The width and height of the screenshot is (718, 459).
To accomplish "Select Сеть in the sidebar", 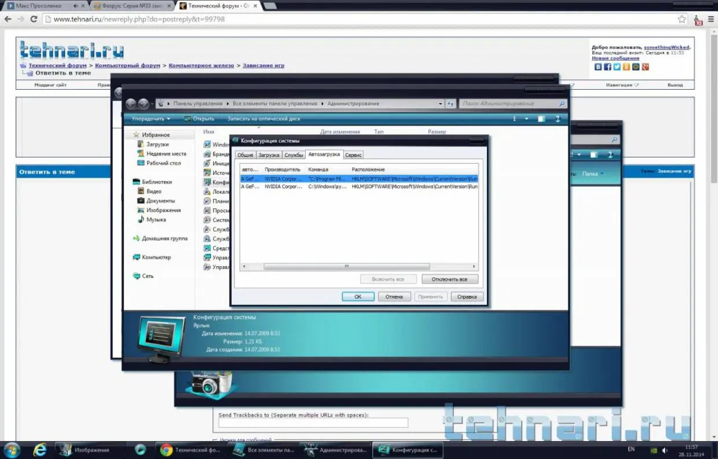I will [x=148, y=276].
